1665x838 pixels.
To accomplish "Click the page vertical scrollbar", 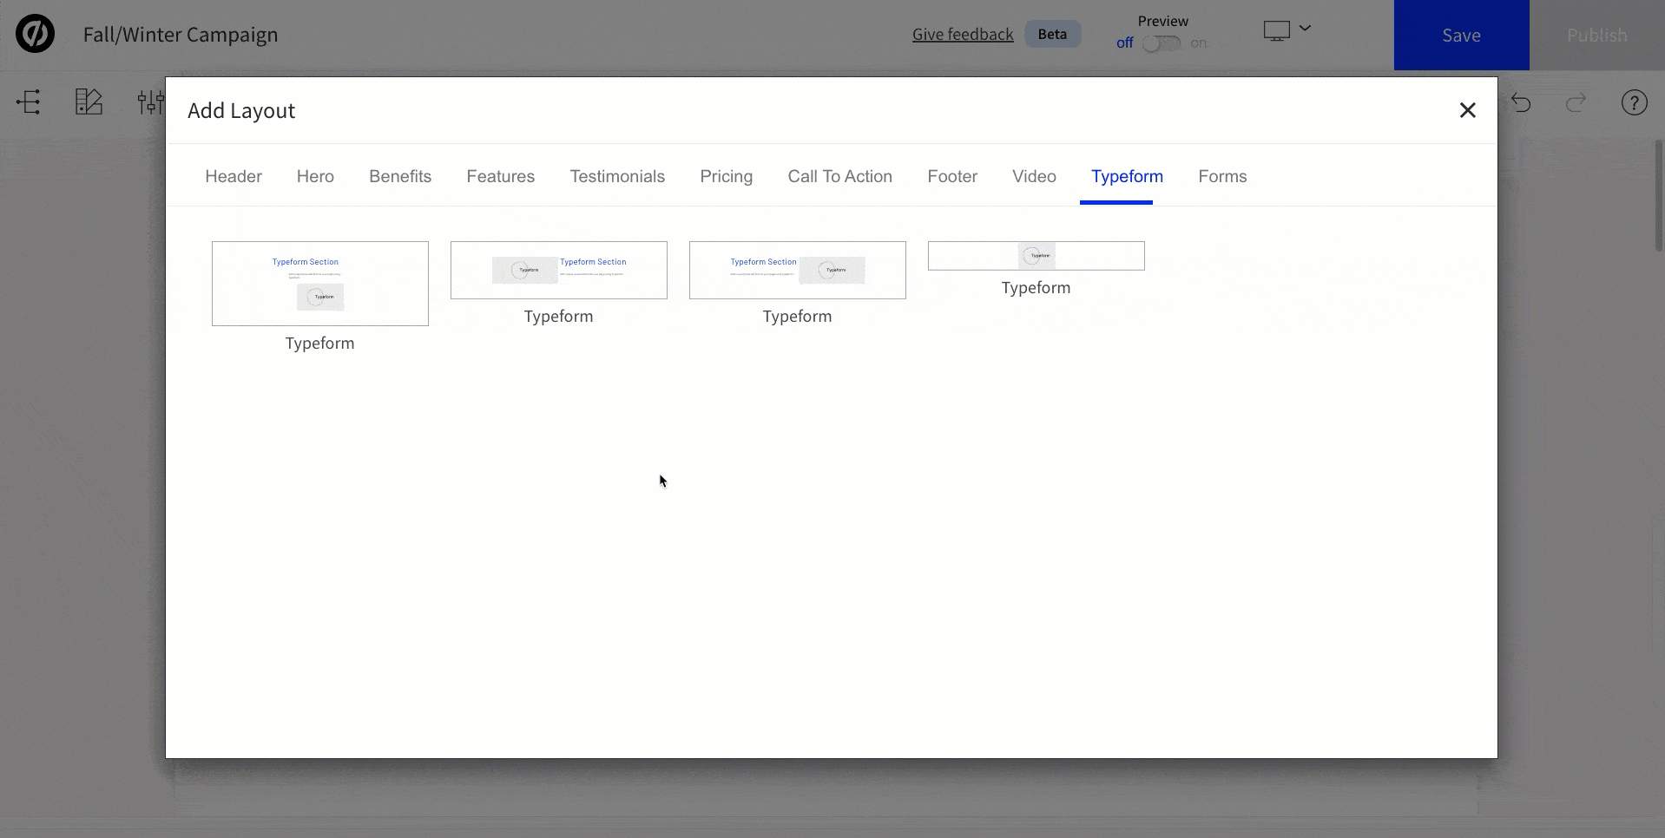I will [x=1659, y=195].
